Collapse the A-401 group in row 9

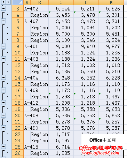point(3,46)
